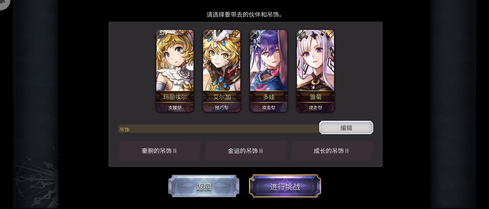Click the 玛丽埃尔 name label
The width and height of the screenshot is (489, 209).
click(x=175, y=97)
